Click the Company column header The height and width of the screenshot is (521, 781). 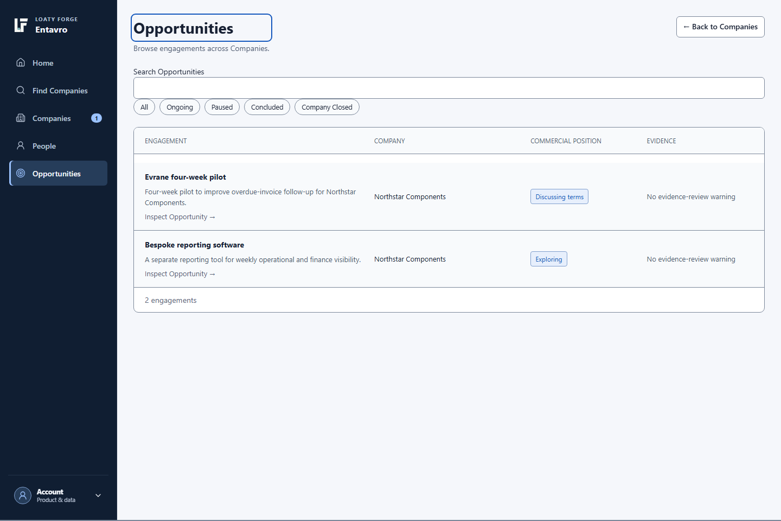[x=389, y=141]
